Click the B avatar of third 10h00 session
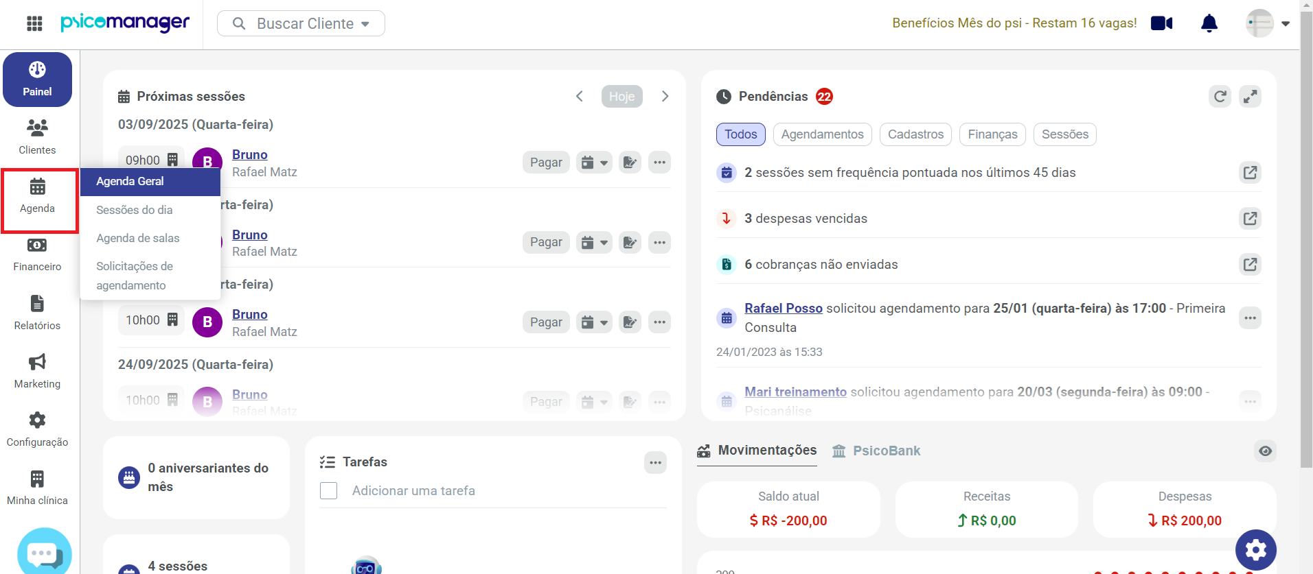Viewport: 1313px width, 574px height. point(207,322)
